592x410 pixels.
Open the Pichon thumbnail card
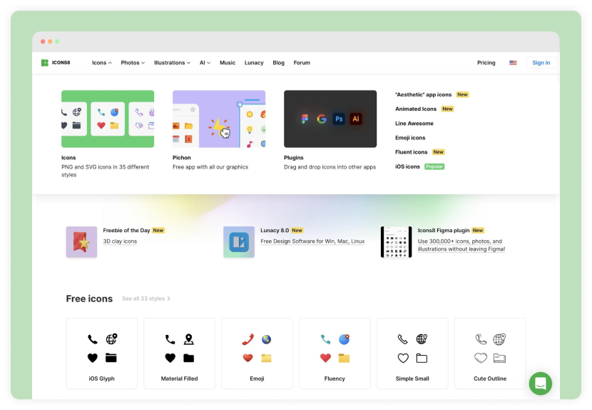[219, 119]
